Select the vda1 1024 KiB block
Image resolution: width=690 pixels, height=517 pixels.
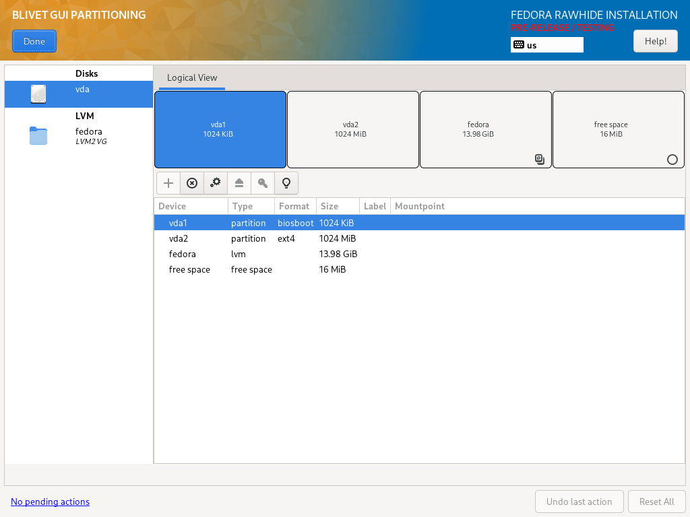(x=220, y=130)
